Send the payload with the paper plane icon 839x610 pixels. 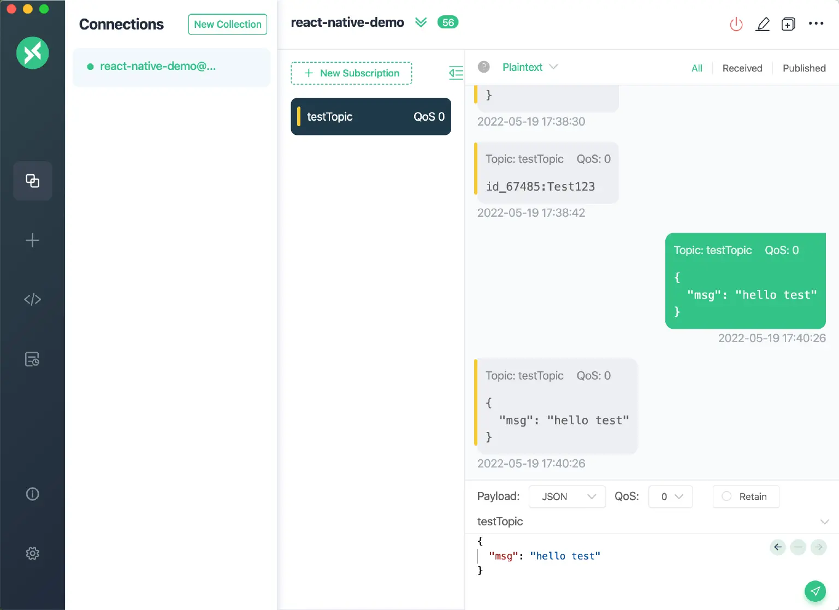click(816, 591)
